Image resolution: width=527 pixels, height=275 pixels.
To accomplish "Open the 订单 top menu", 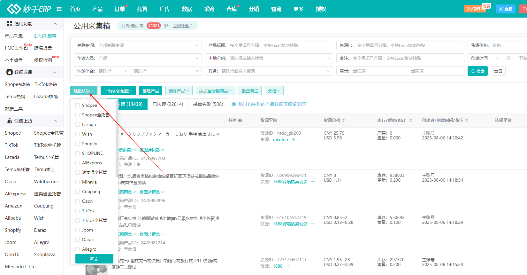I will click(120, 9).
